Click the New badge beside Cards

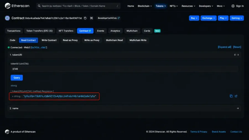[x=157, y=31]
